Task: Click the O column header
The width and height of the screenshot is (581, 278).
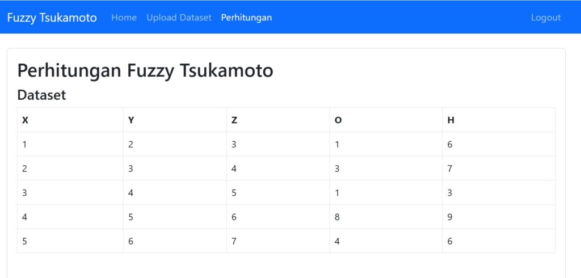Action: pyautogui.click(x=386, y=120)
